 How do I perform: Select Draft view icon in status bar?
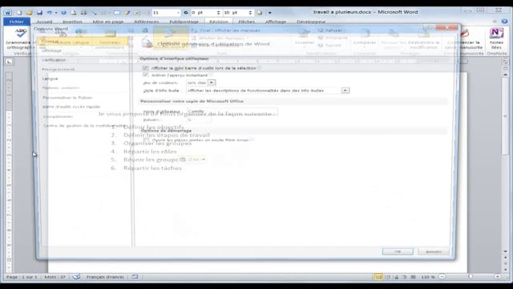[414, 277]
